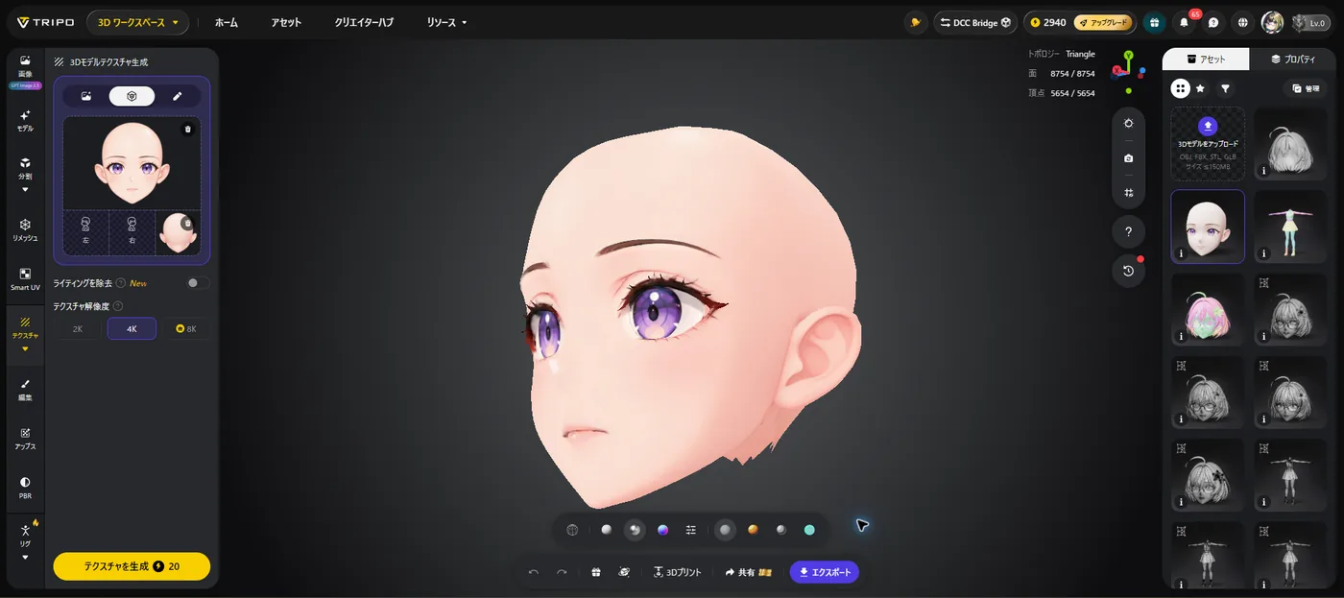
Task: Toggle wireframe globe view mode
Action: point(572,530)
